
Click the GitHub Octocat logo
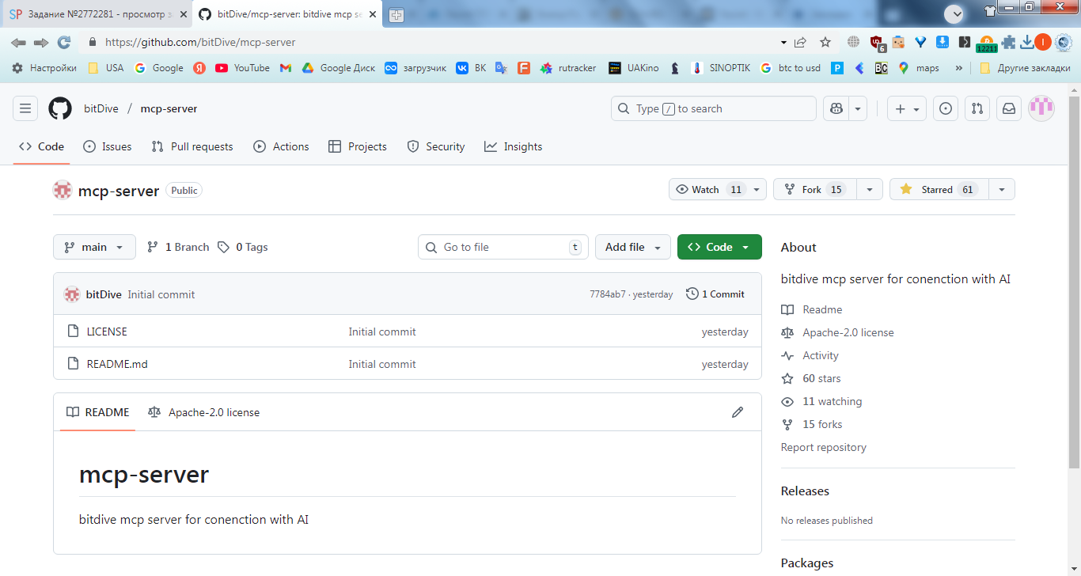[x=60, y=108]
